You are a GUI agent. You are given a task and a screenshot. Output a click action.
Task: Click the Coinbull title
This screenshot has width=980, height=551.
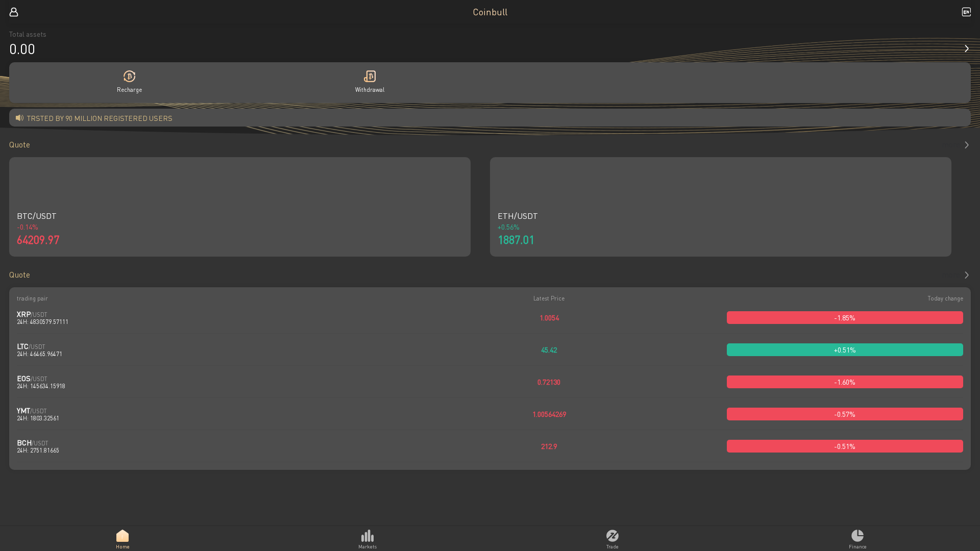click(490, 12)
